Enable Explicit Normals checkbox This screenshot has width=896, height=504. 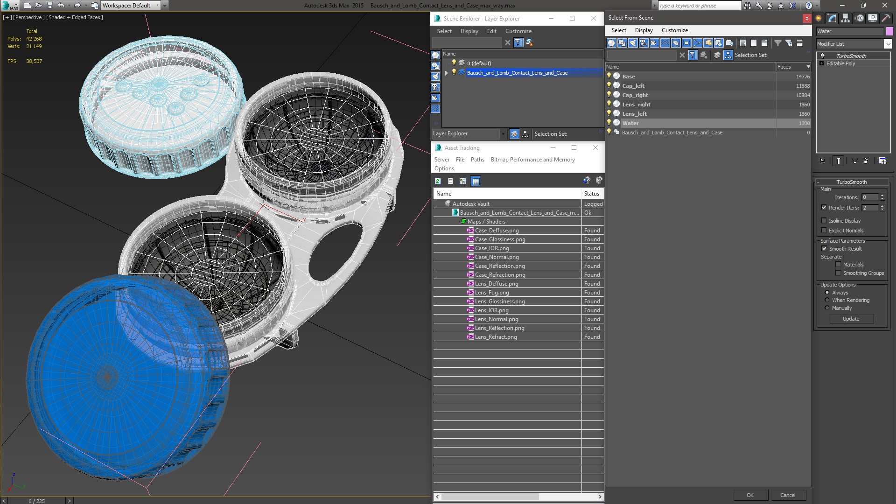(x=824, y=231)
